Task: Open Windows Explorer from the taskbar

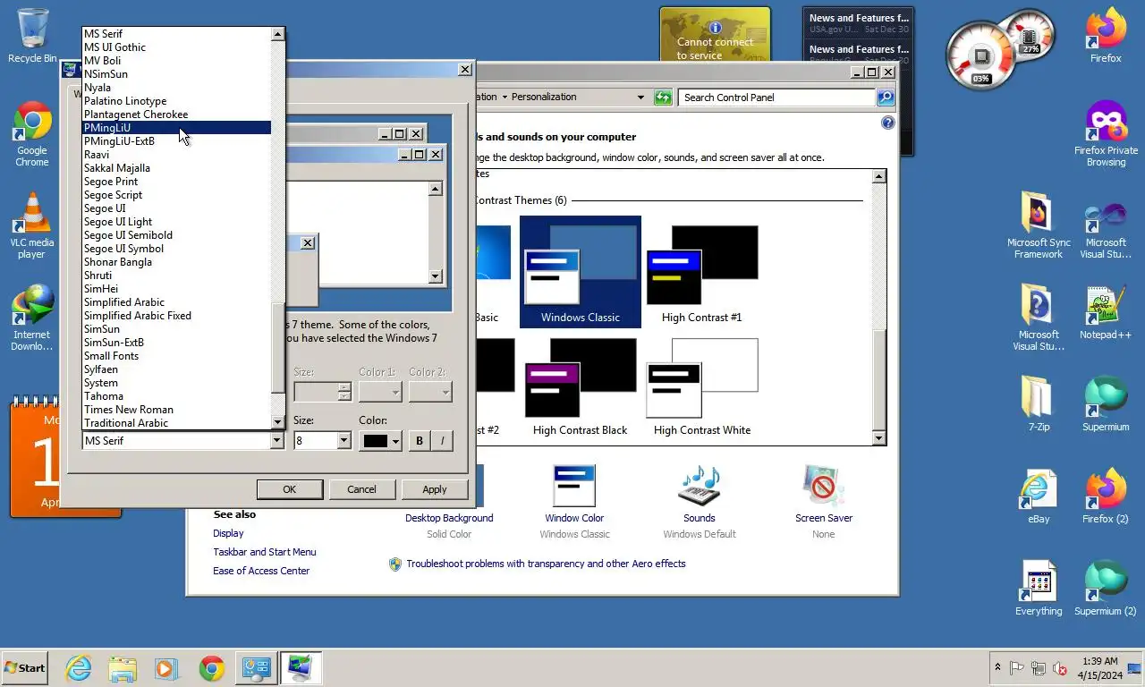Action: (x=123, y=668)
